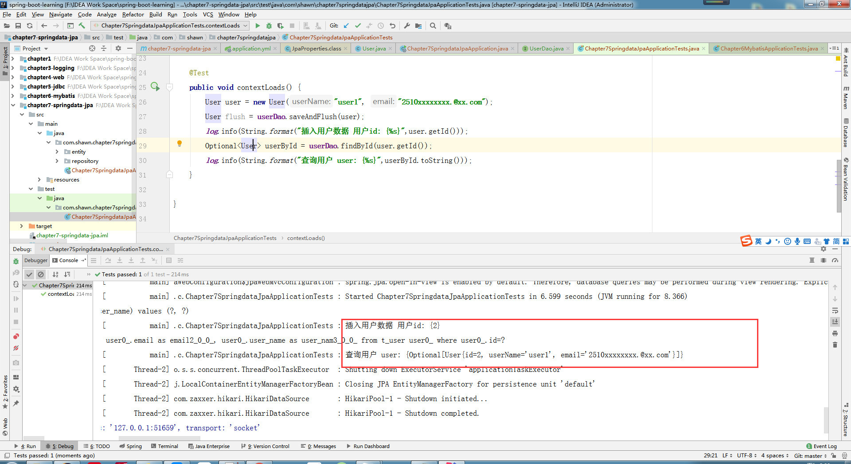This screenshot has width=851, height=464.
Task: Click the Git: master branch widget
Action: 810,456
